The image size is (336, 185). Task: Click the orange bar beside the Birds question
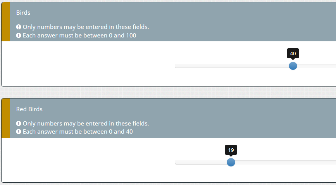tap(5, 22)
